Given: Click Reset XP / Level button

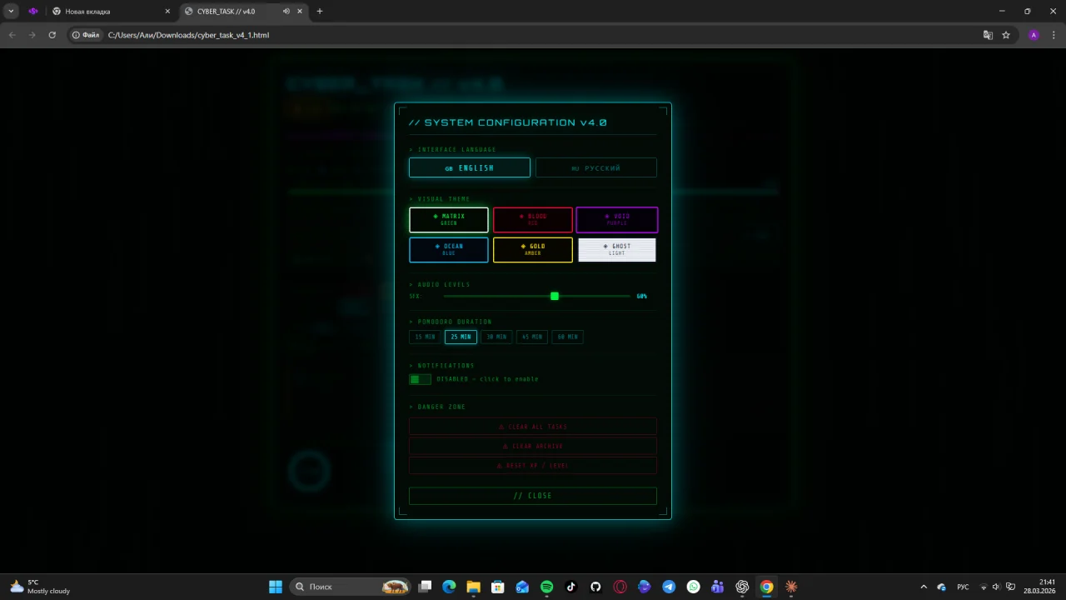Looking at the screenshot, I should [x=533, y=465].
